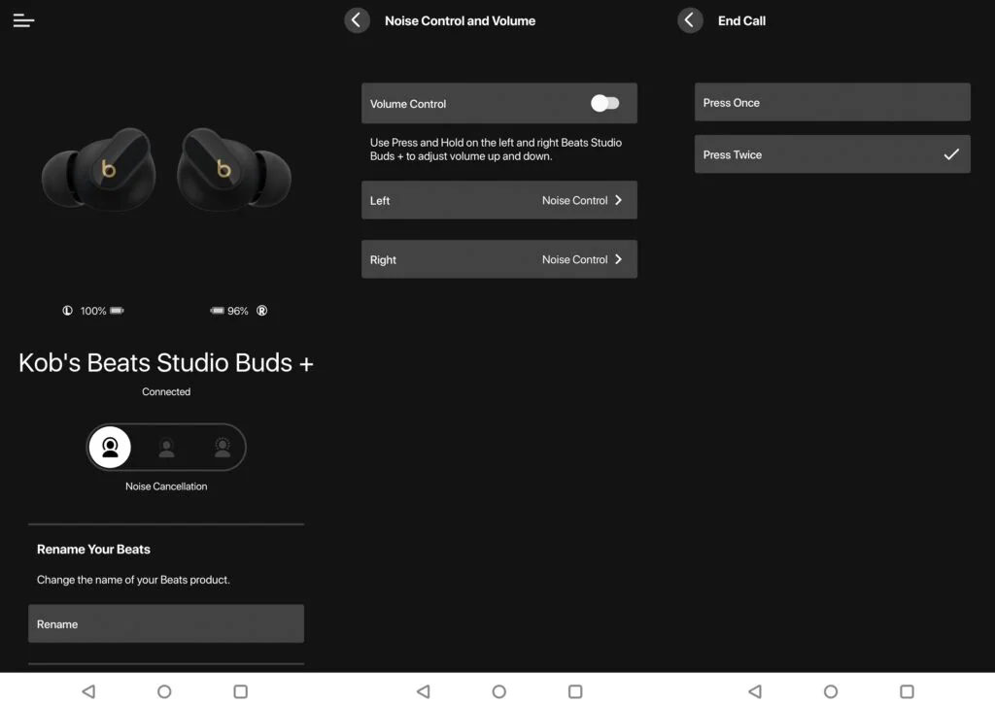This screenshot has height=704, width=995.
Task: Select Press Twice option
Action: [x=833, y=154]
